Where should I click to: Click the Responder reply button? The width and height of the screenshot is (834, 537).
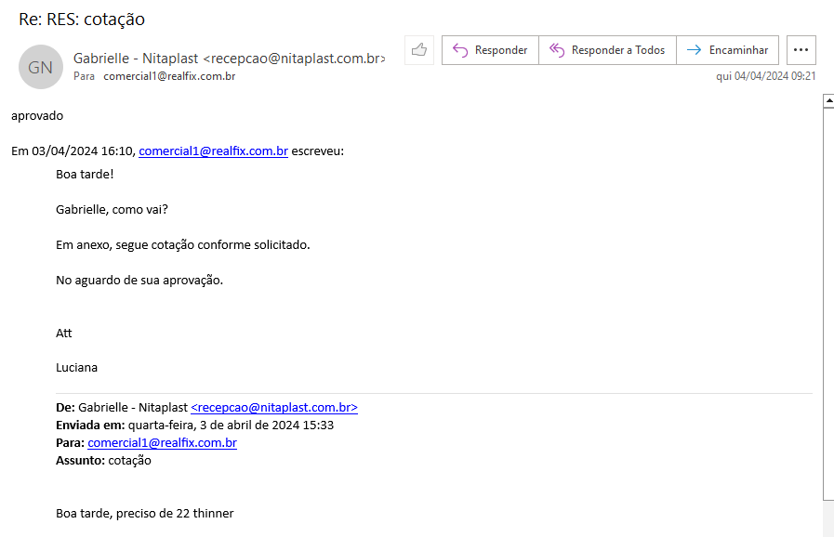pos(490,50)
